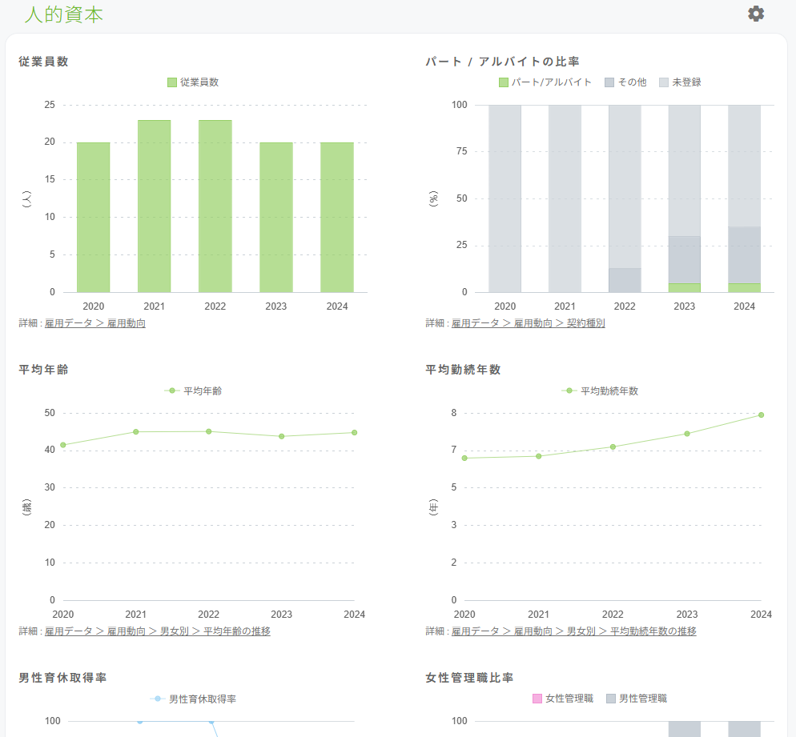Click the 2021 point on 平均勤続年数 line

click(539, 456)
